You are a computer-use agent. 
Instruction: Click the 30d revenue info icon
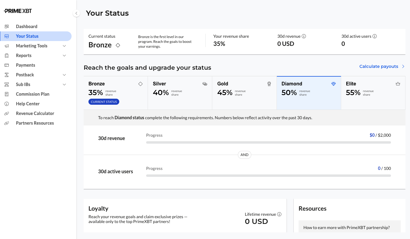click(x=304, y=36)
